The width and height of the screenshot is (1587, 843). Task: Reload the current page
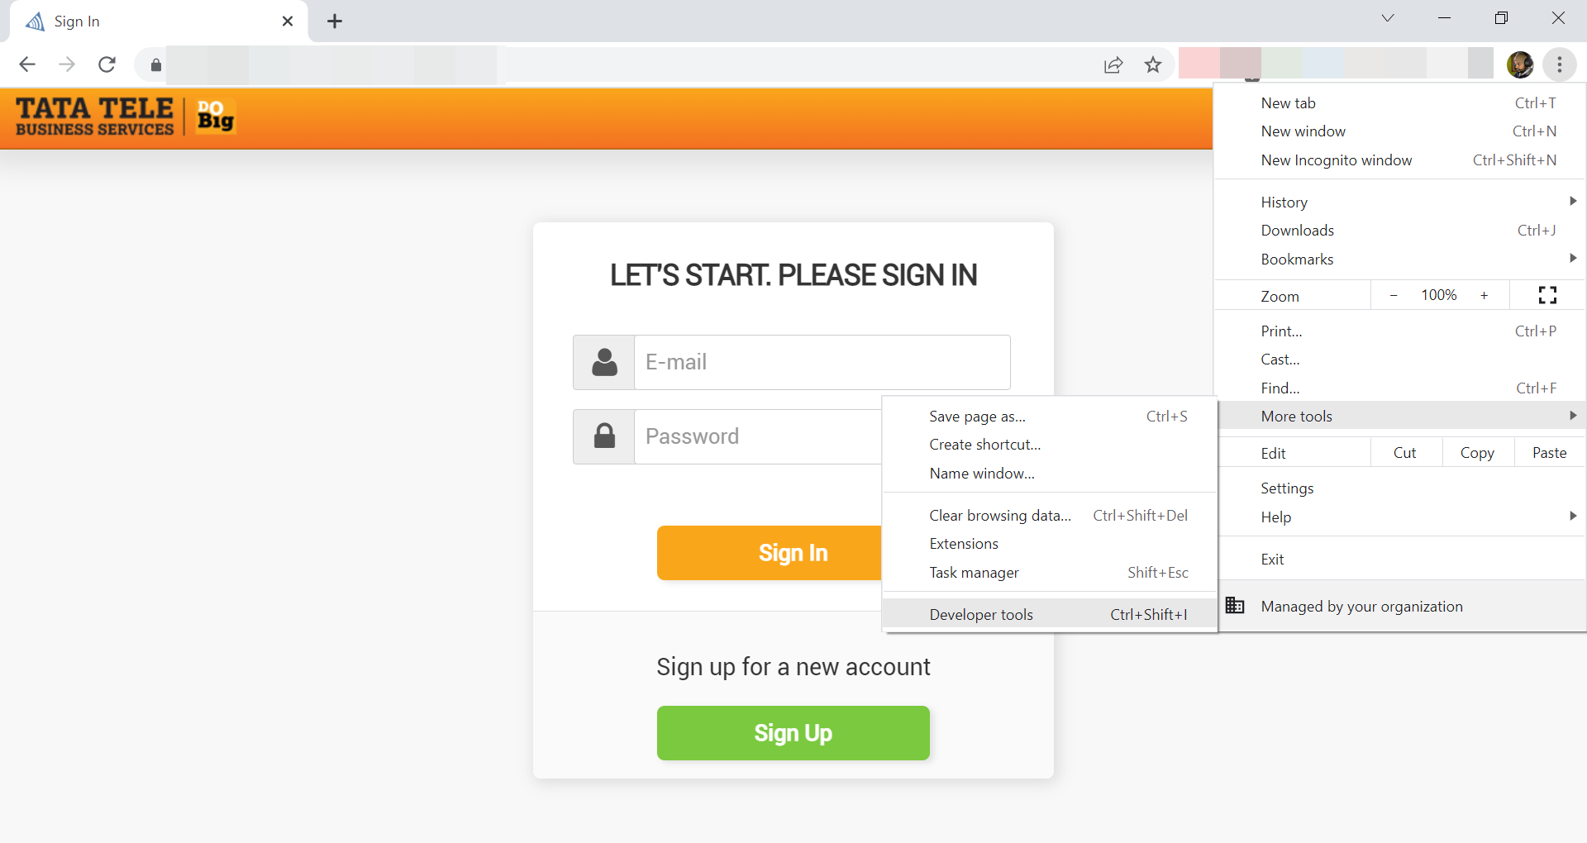pos(107,64)
